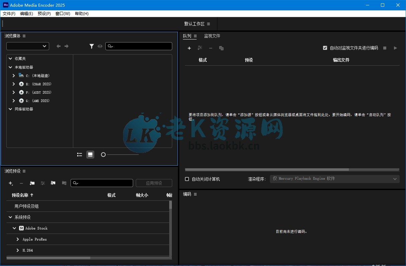
Task: Click the media browser search field
Action: pos(139,46)
